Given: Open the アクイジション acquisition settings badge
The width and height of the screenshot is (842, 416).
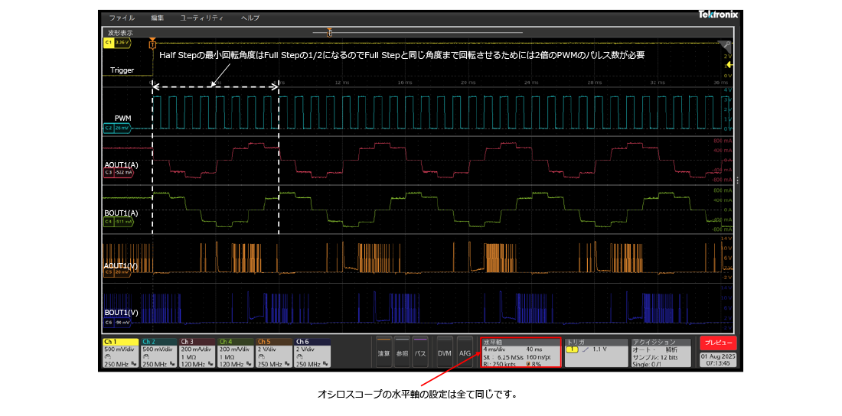Looking at the screenshot, I should pyautogui.click(x=660, y=353).
